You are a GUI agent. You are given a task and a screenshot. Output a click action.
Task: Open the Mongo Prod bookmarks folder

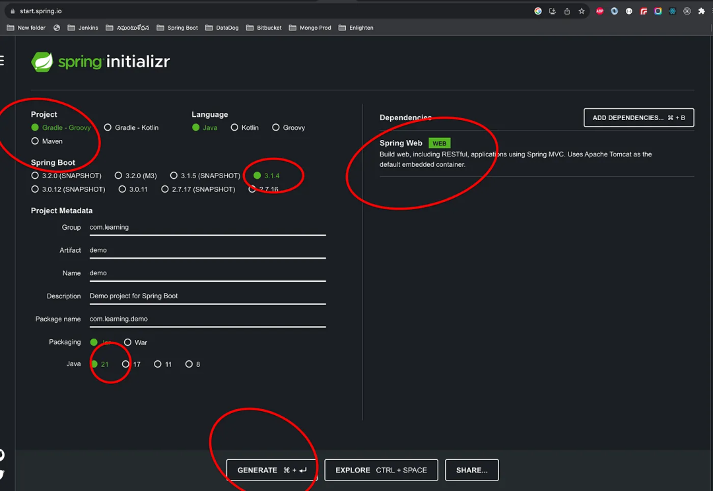(x=310, y=28)
